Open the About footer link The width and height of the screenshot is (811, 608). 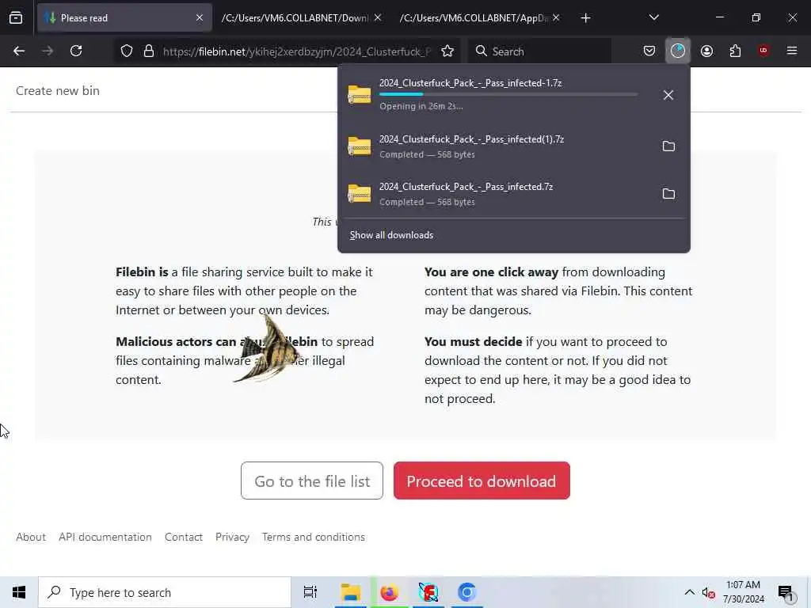31,538
